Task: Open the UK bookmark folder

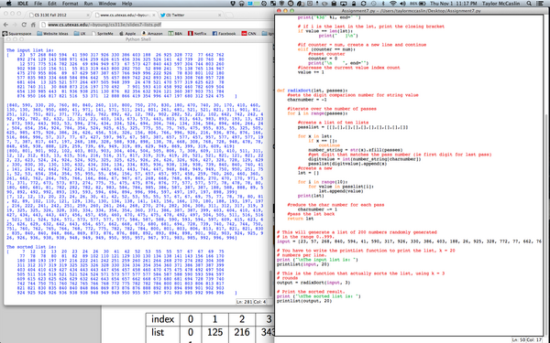Action: [80, 34]
